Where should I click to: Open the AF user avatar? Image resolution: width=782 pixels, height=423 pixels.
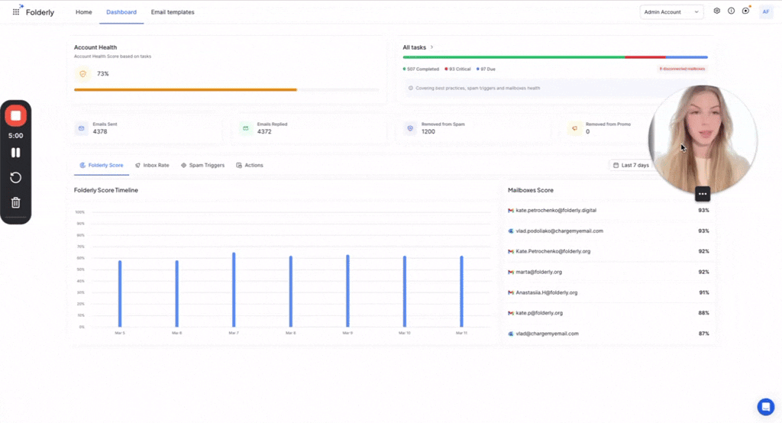765,12
